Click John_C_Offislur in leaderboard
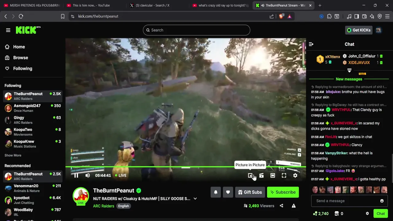 pyautogui.click(x=362, y=56)
